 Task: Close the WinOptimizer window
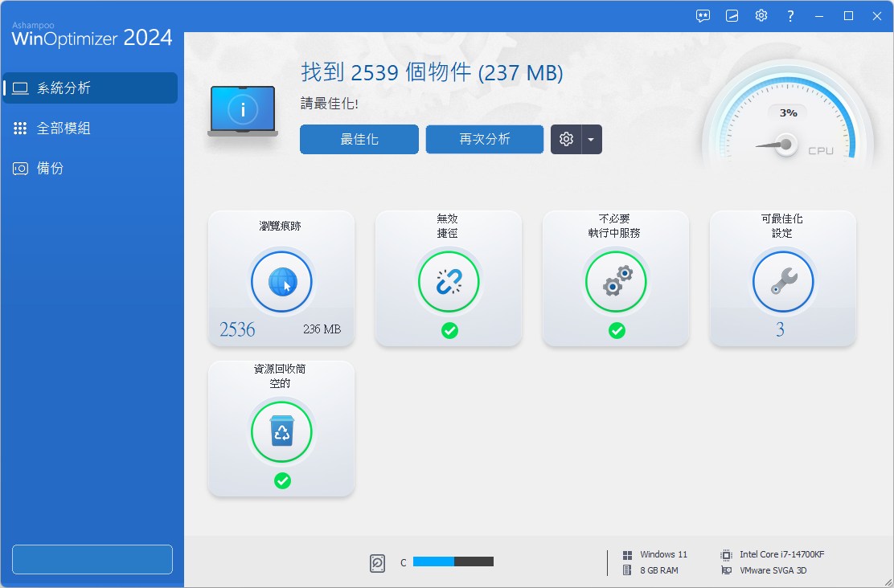click(877, 16)
